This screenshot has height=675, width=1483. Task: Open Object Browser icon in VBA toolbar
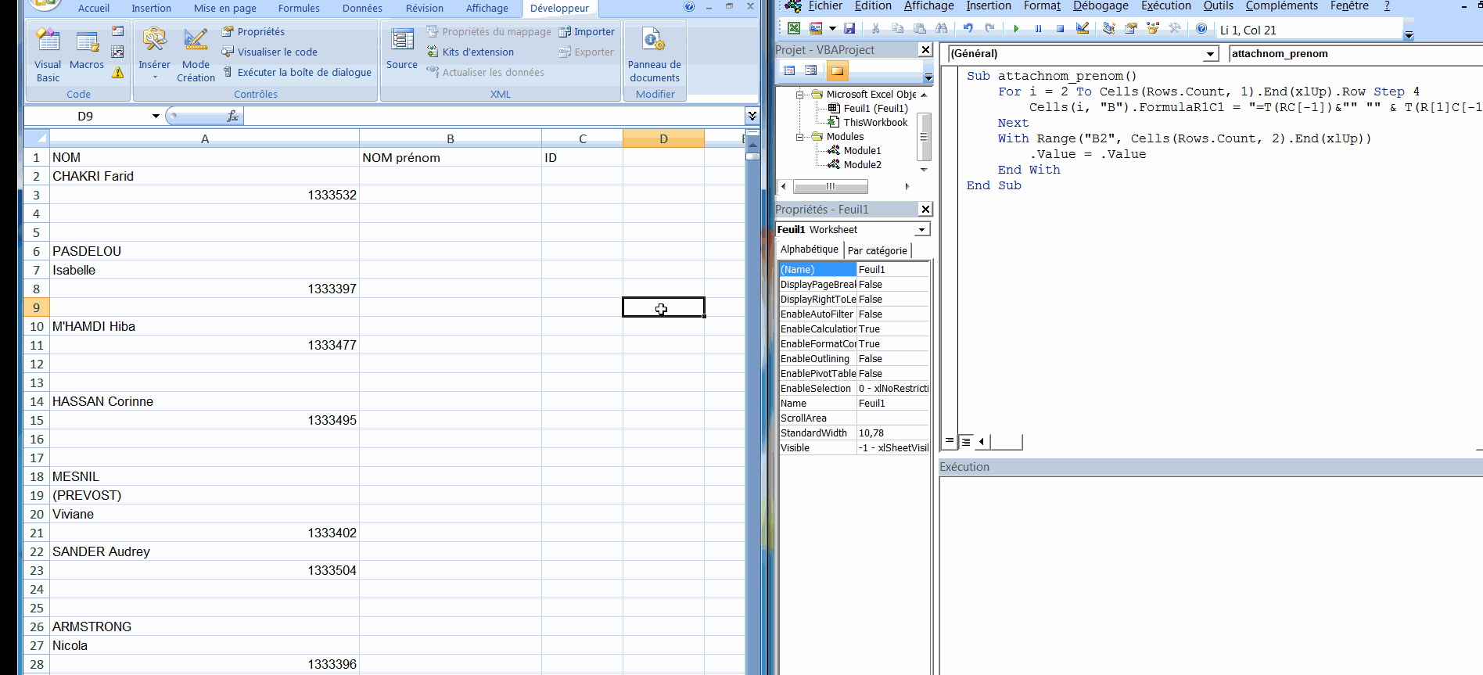pyautogui.click(x=1152, y=28)
